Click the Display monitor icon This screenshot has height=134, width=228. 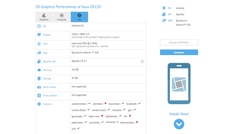pyautogui.click(x=39, y=35)
